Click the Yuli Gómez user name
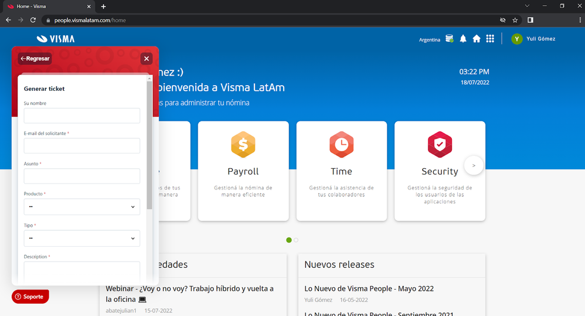 click(540, 39)
